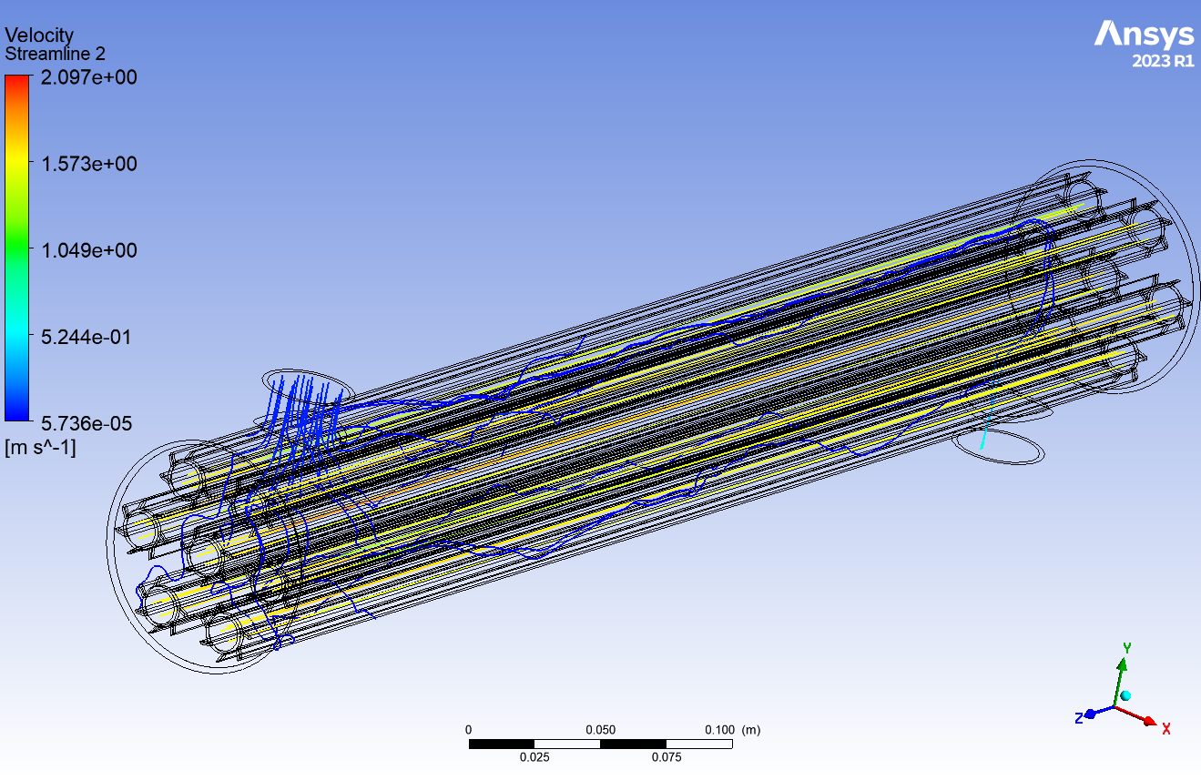Click the 0.100 (m) label on the scale ruler
Screen dimensions: 1201x780
(733, 730)
